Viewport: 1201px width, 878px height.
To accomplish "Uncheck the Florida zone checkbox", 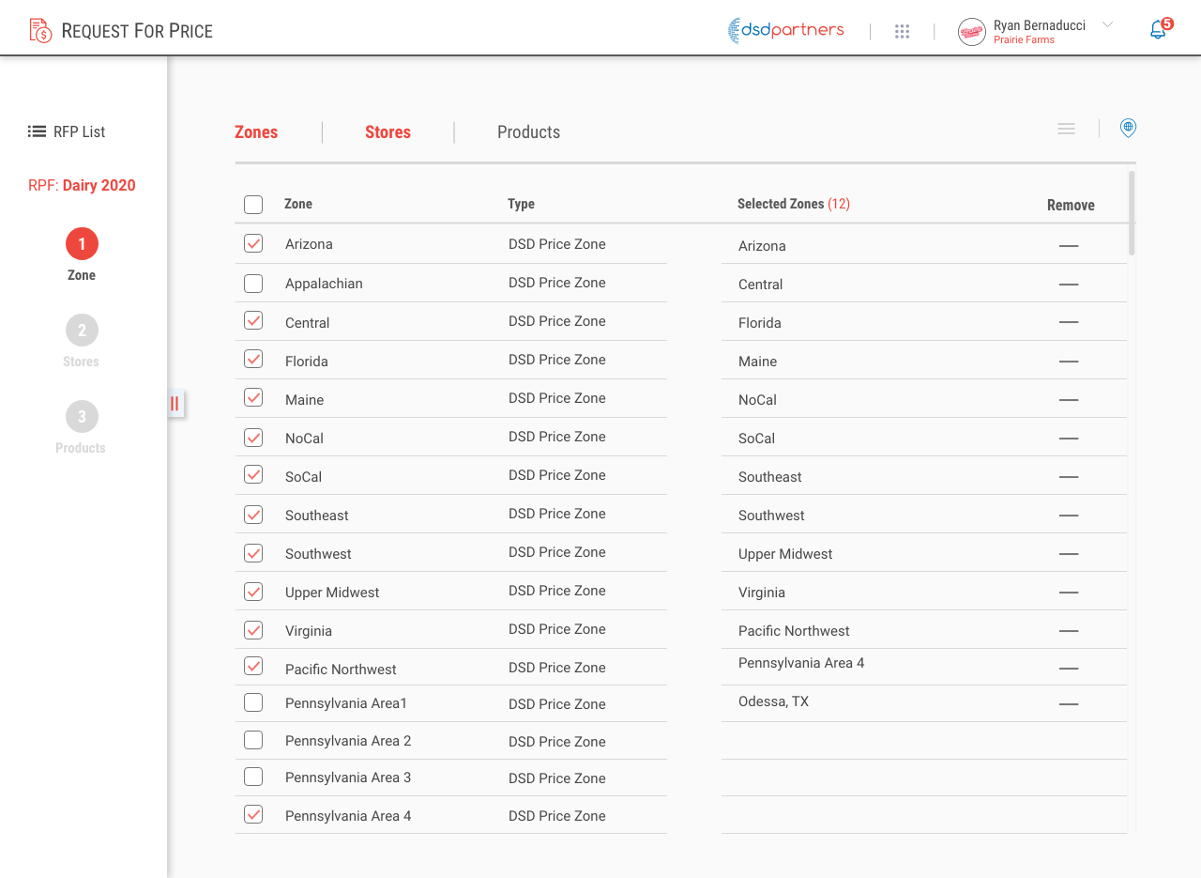I will click(x=253, y=360).
